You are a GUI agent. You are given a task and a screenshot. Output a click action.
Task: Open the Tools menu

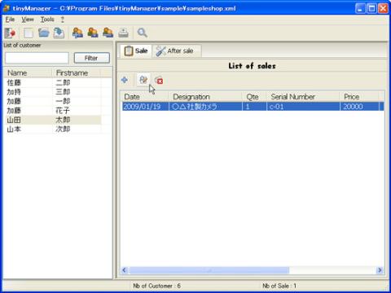[47, 20]
